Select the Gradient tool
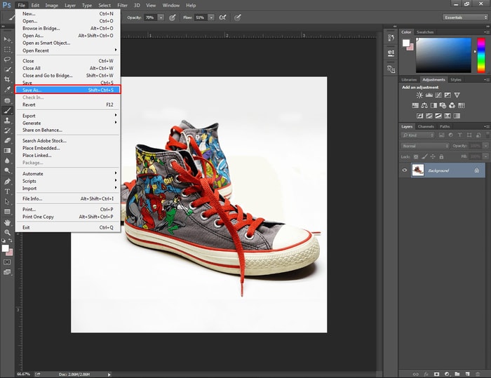Viewport: 491px width, 378px height. click(7, 150)
